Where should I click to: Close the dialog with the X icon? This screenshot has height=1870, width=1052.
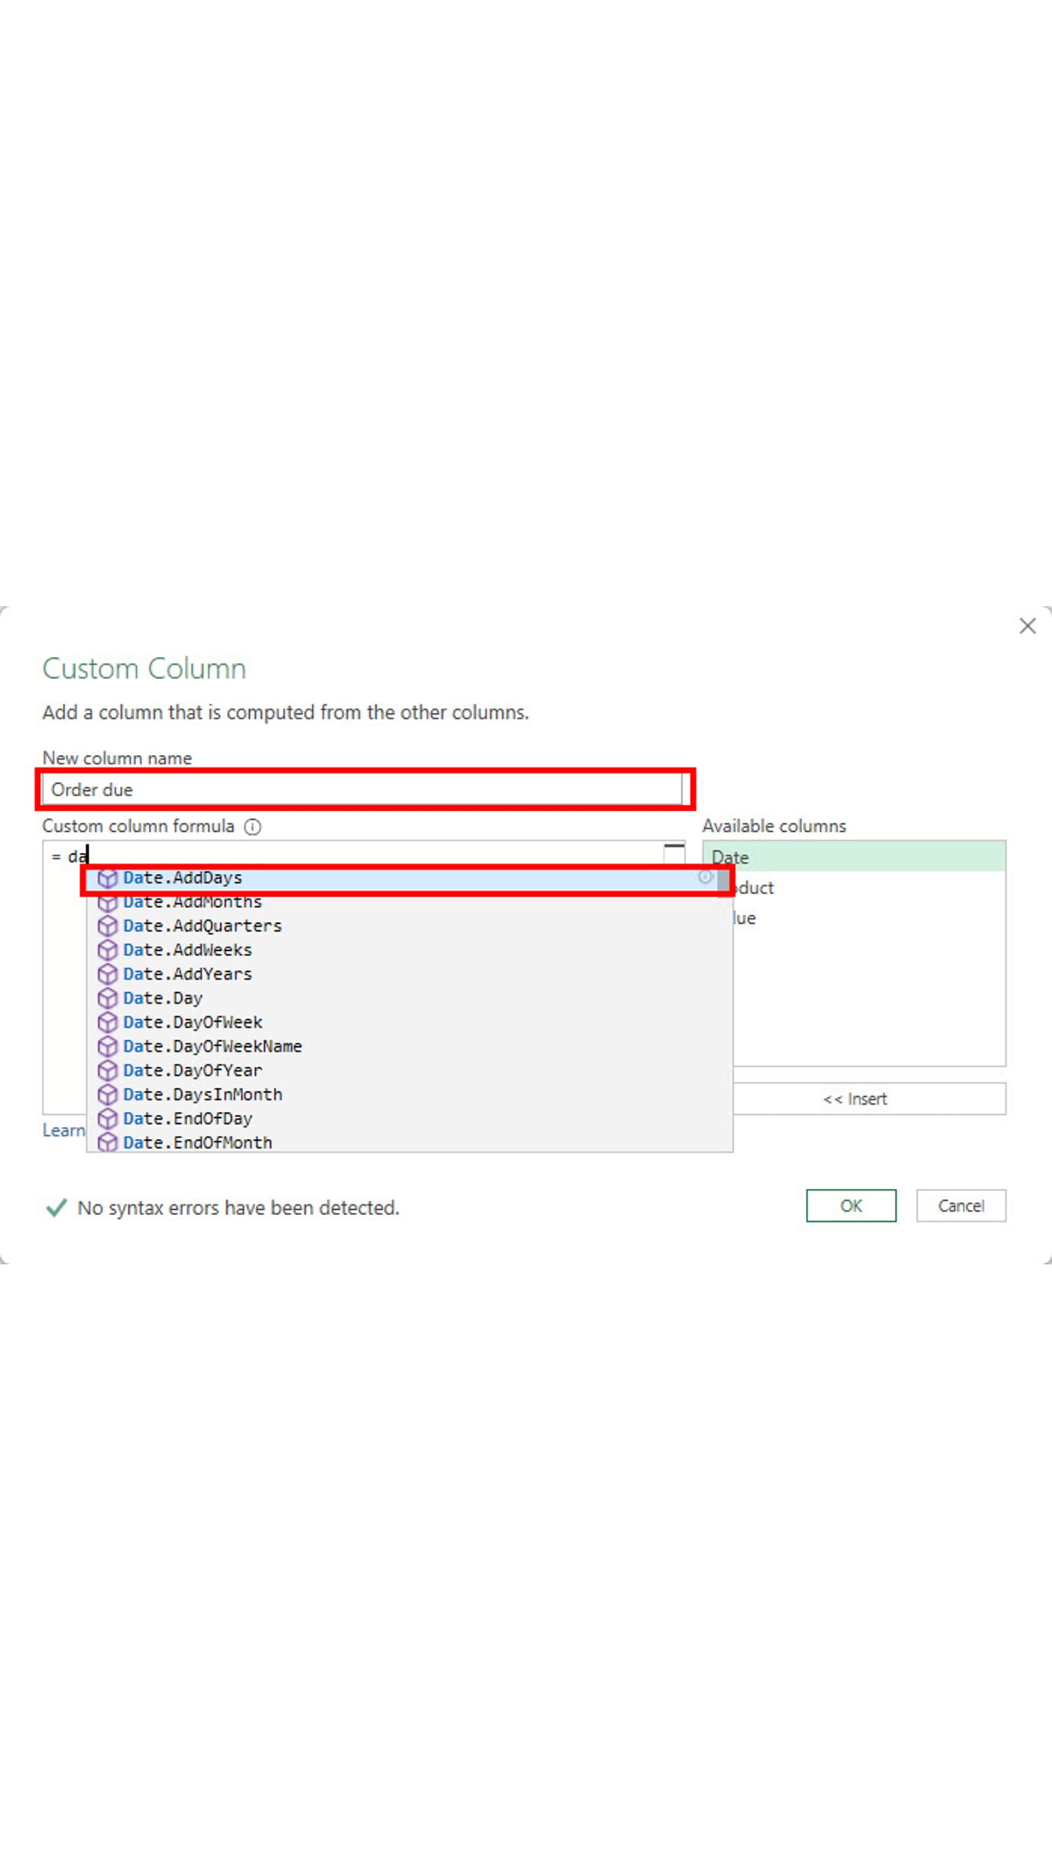click(x=1026, y=627)
